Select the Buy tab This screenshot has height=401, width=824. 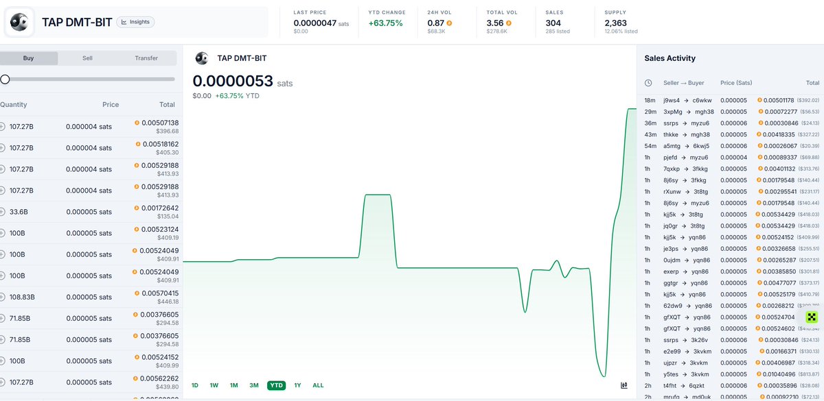coord(29,58)
